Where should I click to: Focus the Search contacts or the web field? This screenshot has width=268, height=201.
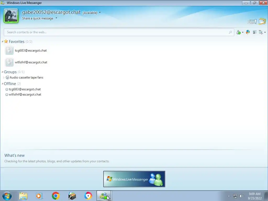119,32
